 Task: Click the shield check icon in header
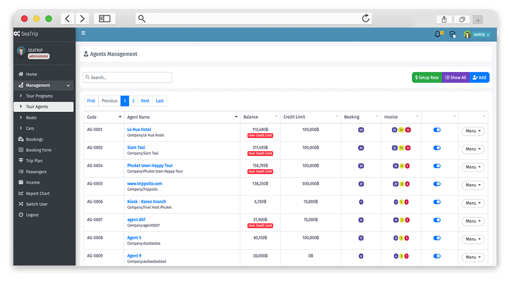pos(452,34)
